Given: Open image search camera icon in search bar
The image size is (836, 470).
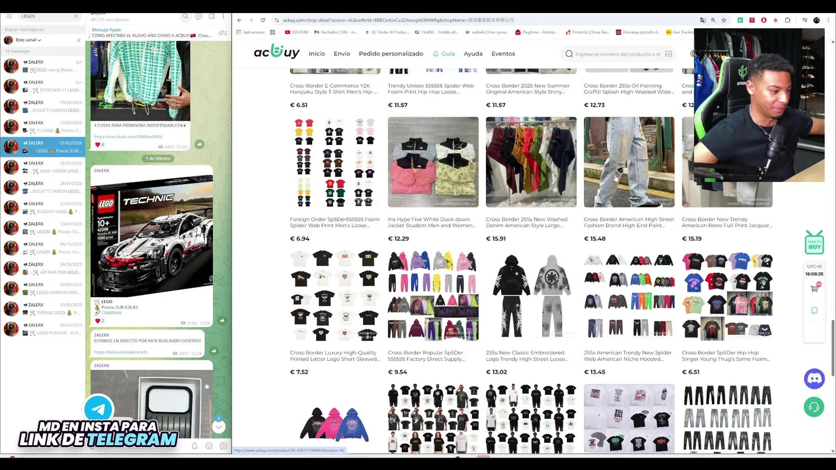Looking at the screenshot, I should [667, 54].
